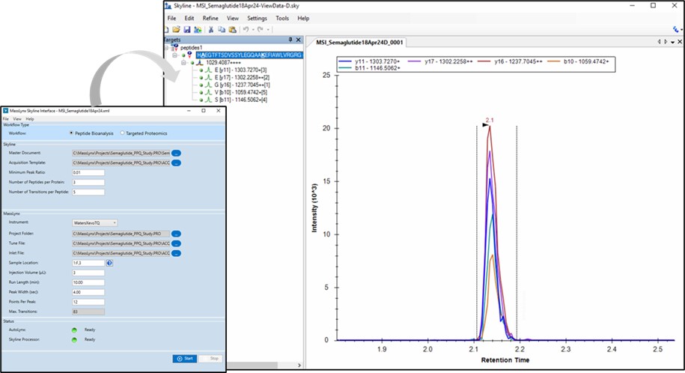This screenshot has height=373, width=685.
Task: Click the Start button
Action: 184,359
